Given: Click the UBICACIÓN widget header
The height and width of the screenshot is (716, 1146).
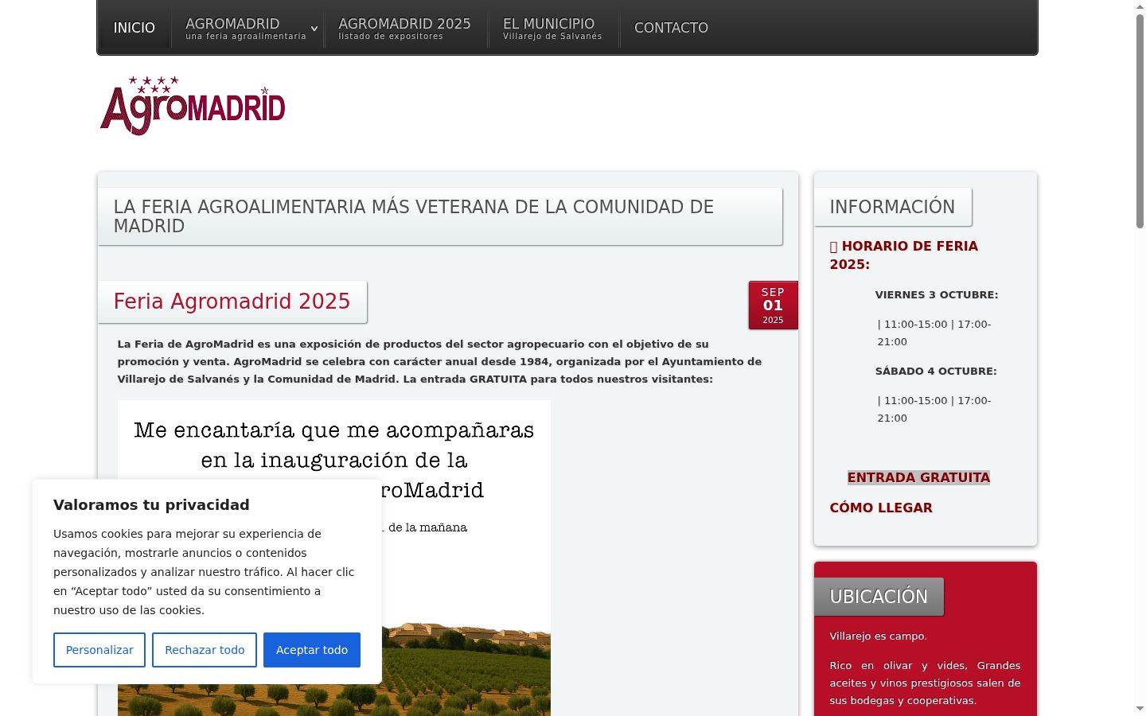Looking at the screenshot, I should coord(879,597).
